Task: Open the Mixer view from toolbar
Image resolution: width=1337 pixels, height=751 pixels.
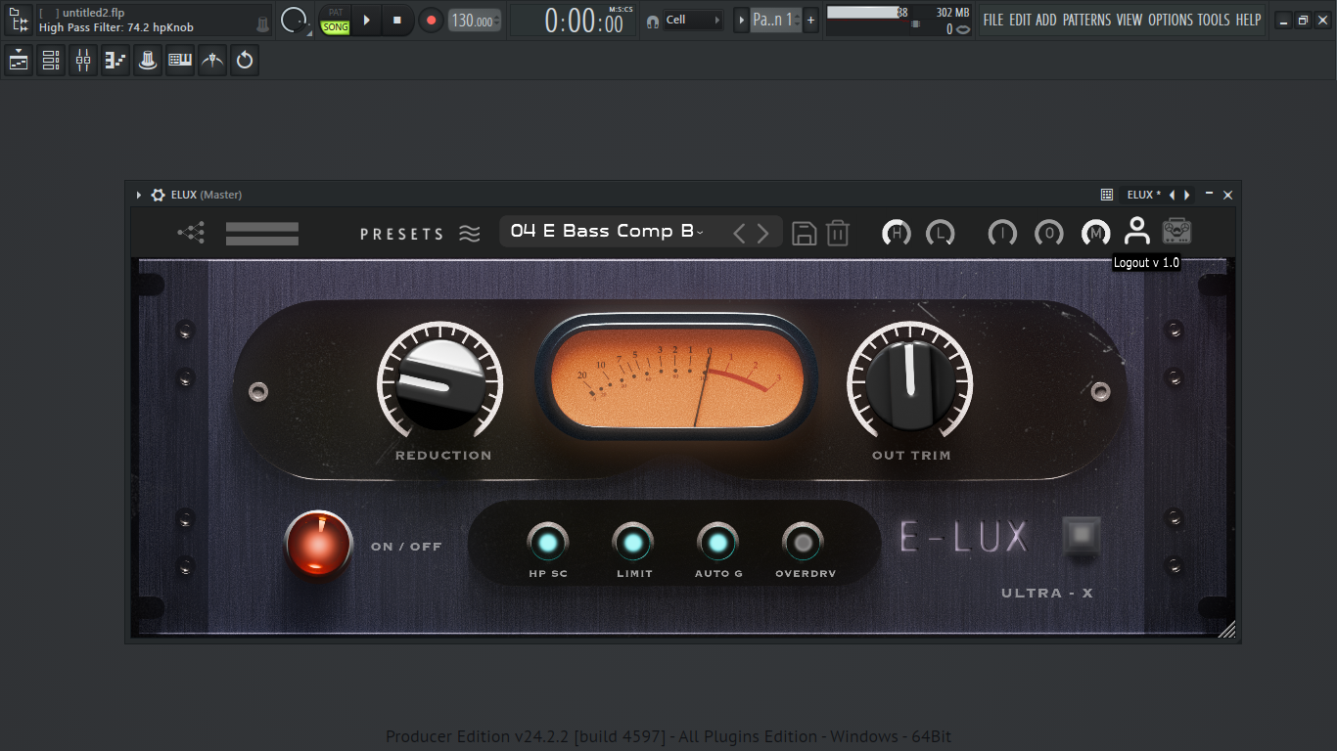Action: (83, 61)
